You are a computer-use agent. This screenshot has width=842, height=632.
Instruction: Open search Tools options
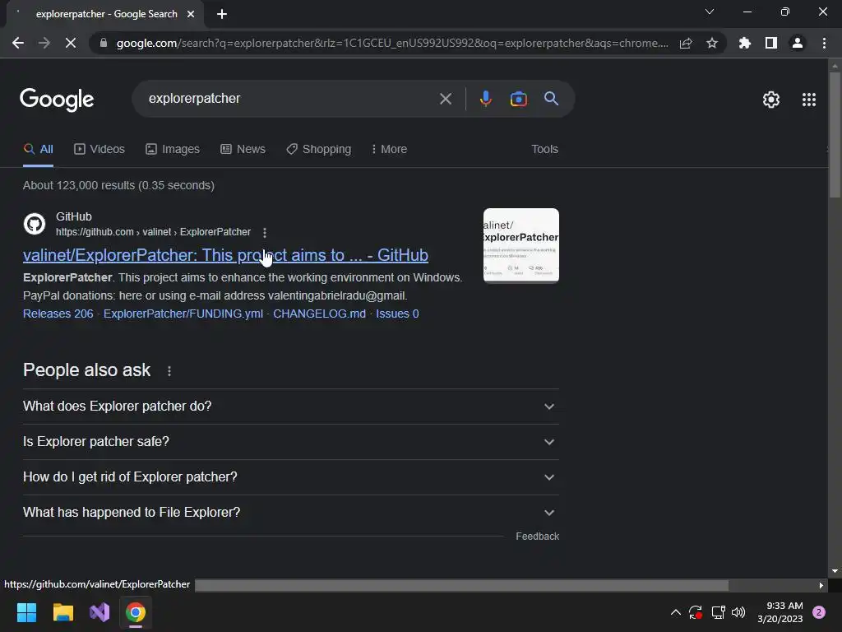544,150
